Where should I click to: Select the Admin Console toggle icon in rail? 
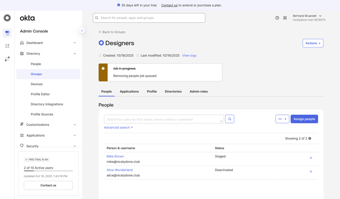click(7, 33)
